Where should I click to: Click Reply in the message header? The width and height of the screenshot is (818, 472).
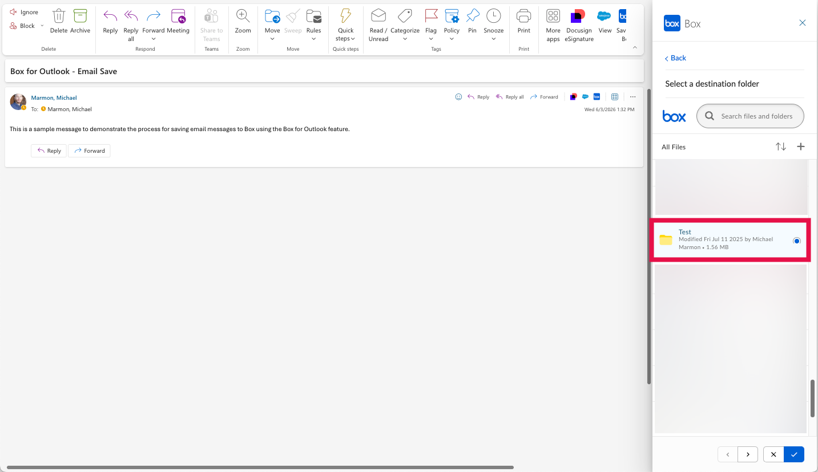[478, 97]
